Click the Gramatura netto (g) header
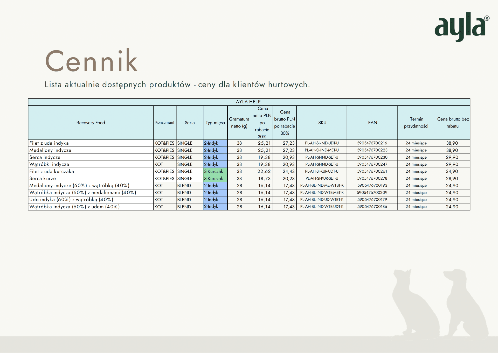 click(239, 123)
